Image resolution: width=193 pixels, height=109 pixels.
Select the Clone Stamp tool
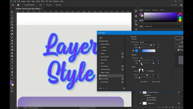click(12, 40)
